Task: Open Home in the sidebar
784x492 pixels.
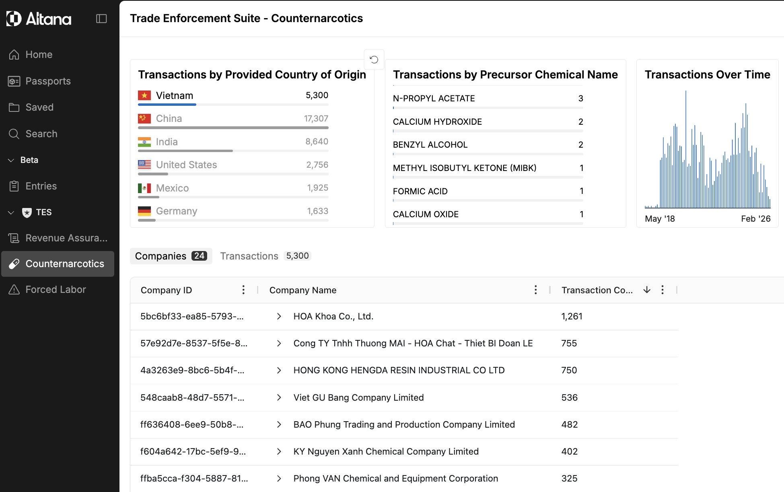Action: (58, 54)
